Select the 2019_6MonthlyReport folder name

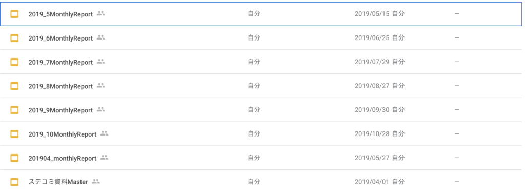tap(60, 38)
